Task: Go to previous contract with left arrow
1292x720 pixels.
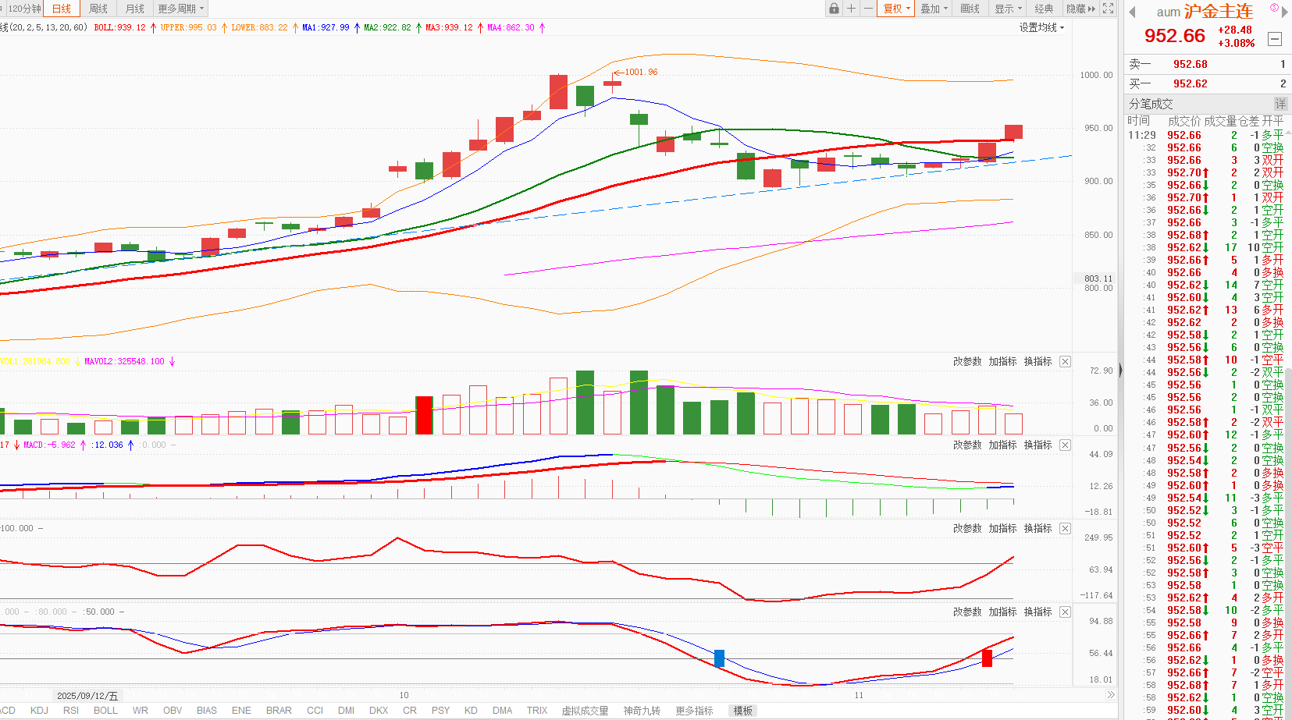Action: click(x=1133, y=12)
